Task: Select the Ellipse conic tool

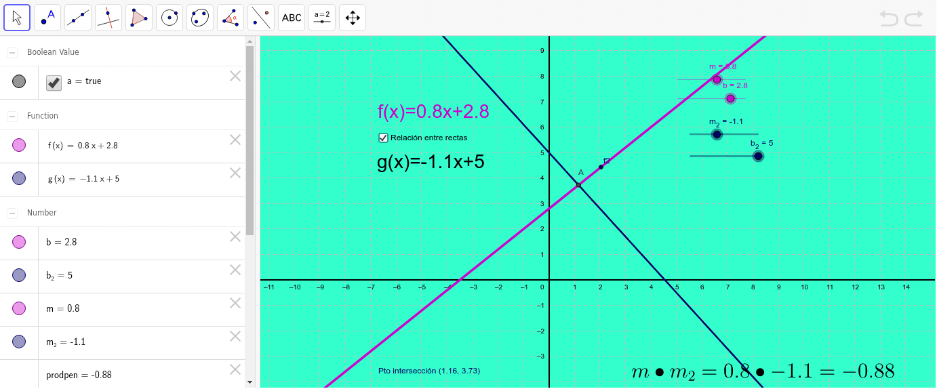Action: 200,18
